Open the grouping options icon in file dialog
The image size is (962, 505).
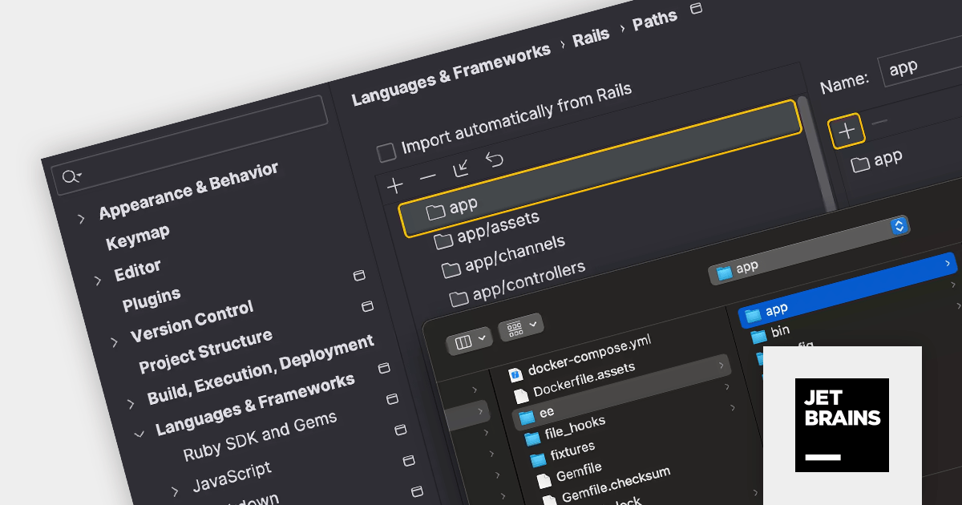coord(520,326)
